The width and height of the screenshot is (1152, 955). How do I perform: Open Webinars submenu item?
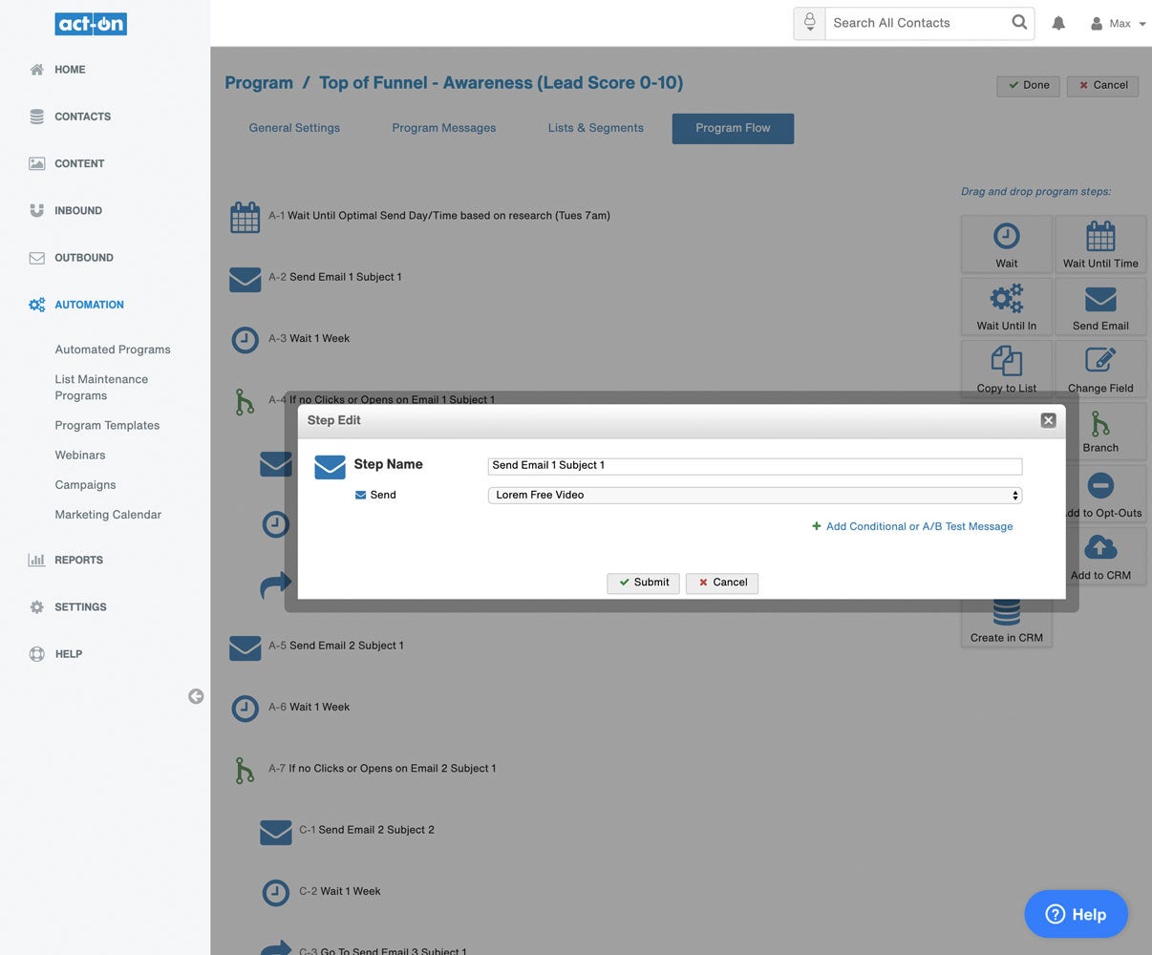[x=80, y=455]
